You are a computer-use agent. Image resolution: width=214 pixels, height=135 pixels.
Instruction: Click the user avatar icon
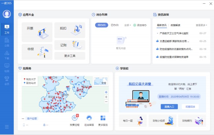coord(7,14)
